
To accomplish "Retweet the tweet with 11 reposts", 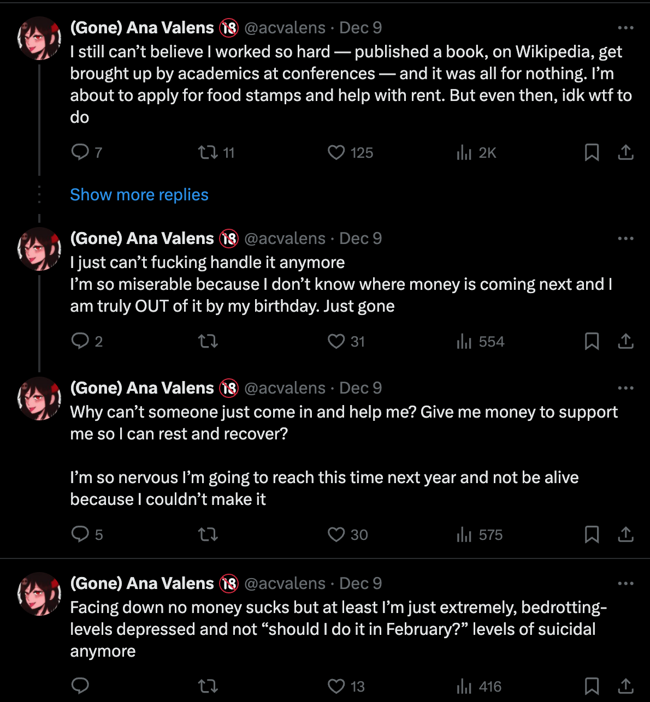I will point(208,152).
